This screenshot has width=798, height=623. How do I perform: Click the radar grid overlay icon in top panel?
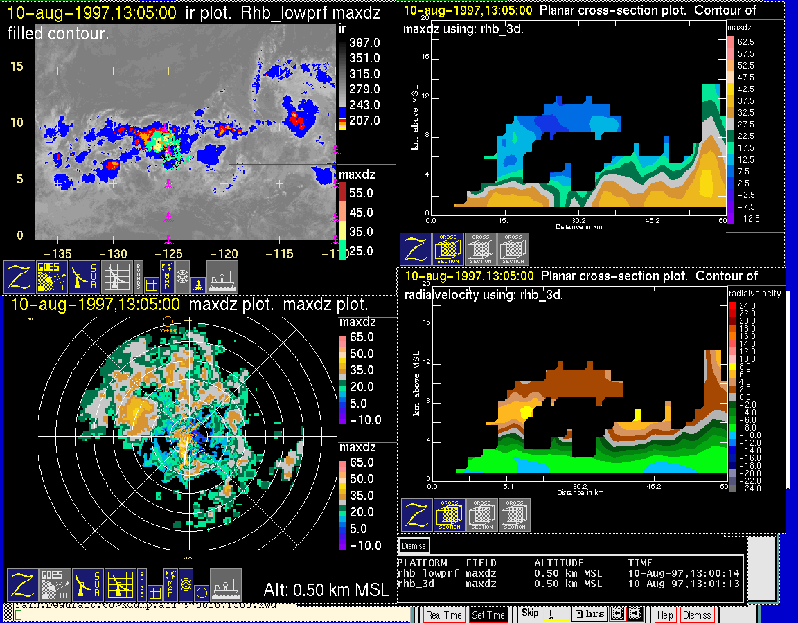116,276
